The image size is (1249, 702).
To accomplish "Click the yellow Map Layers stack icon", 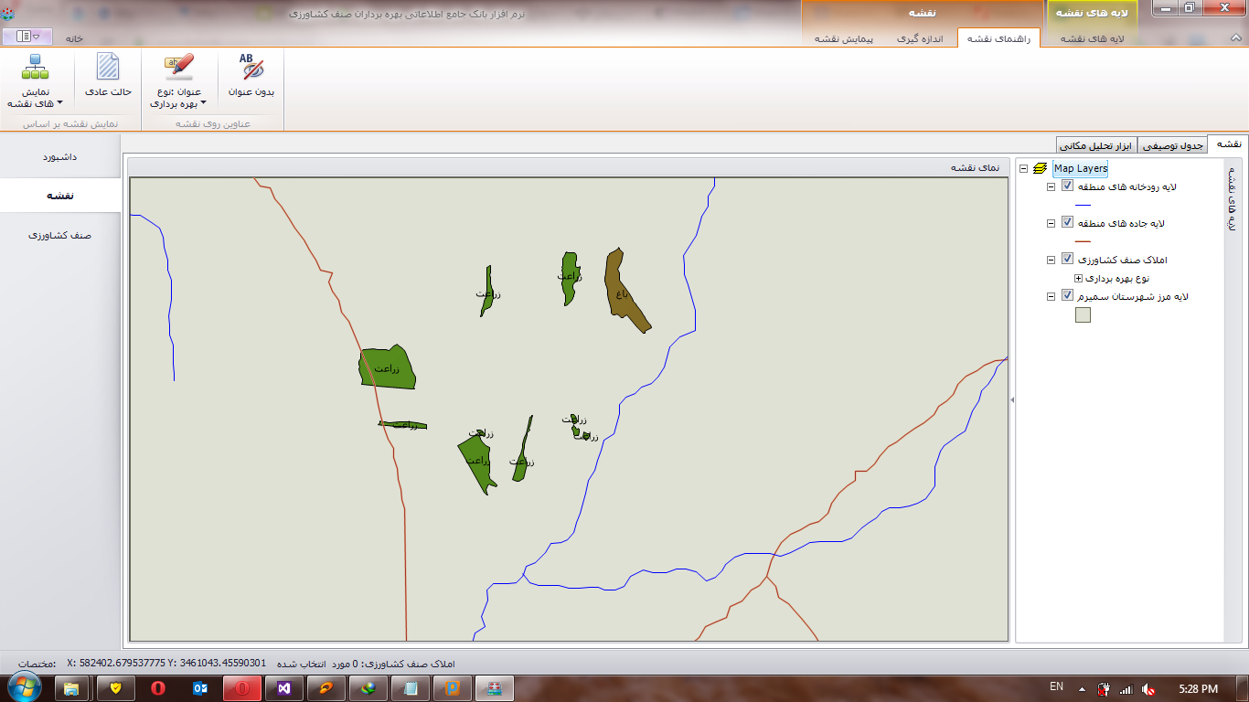I will click(1041, 168).
